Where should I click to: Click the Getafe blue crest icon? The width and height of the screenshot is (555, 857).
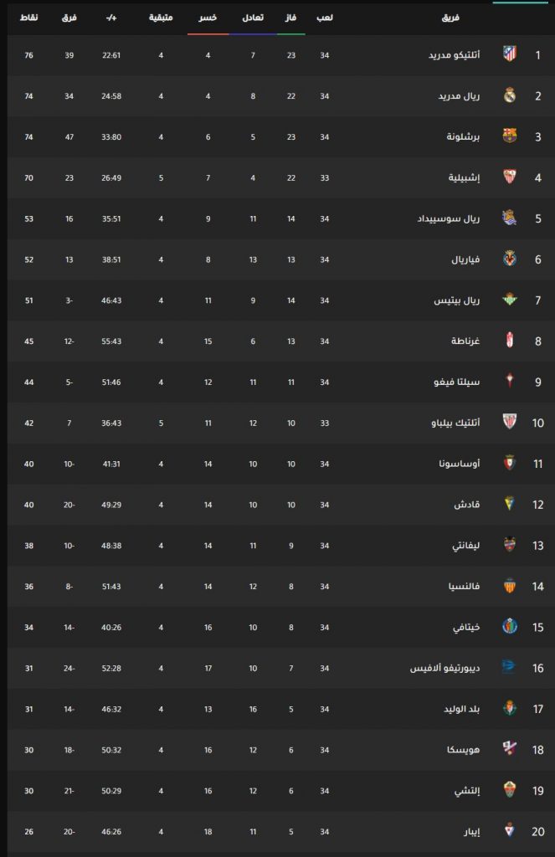click(x=510, y=626)
